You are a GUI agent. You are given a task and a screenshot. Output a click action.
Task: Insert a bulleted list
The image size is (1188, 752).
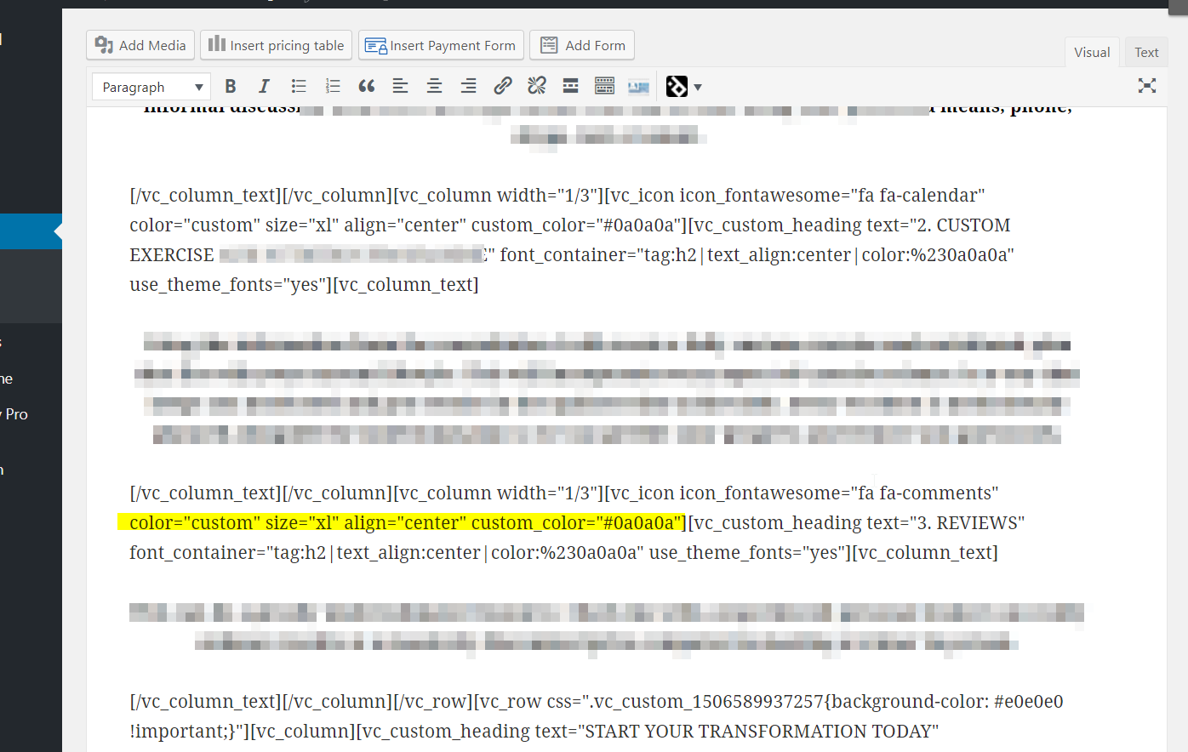(x=299, y=86)
